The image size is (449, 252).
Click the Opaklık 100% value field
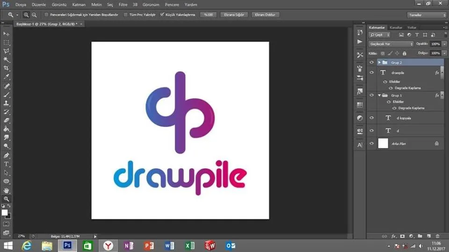435,44
